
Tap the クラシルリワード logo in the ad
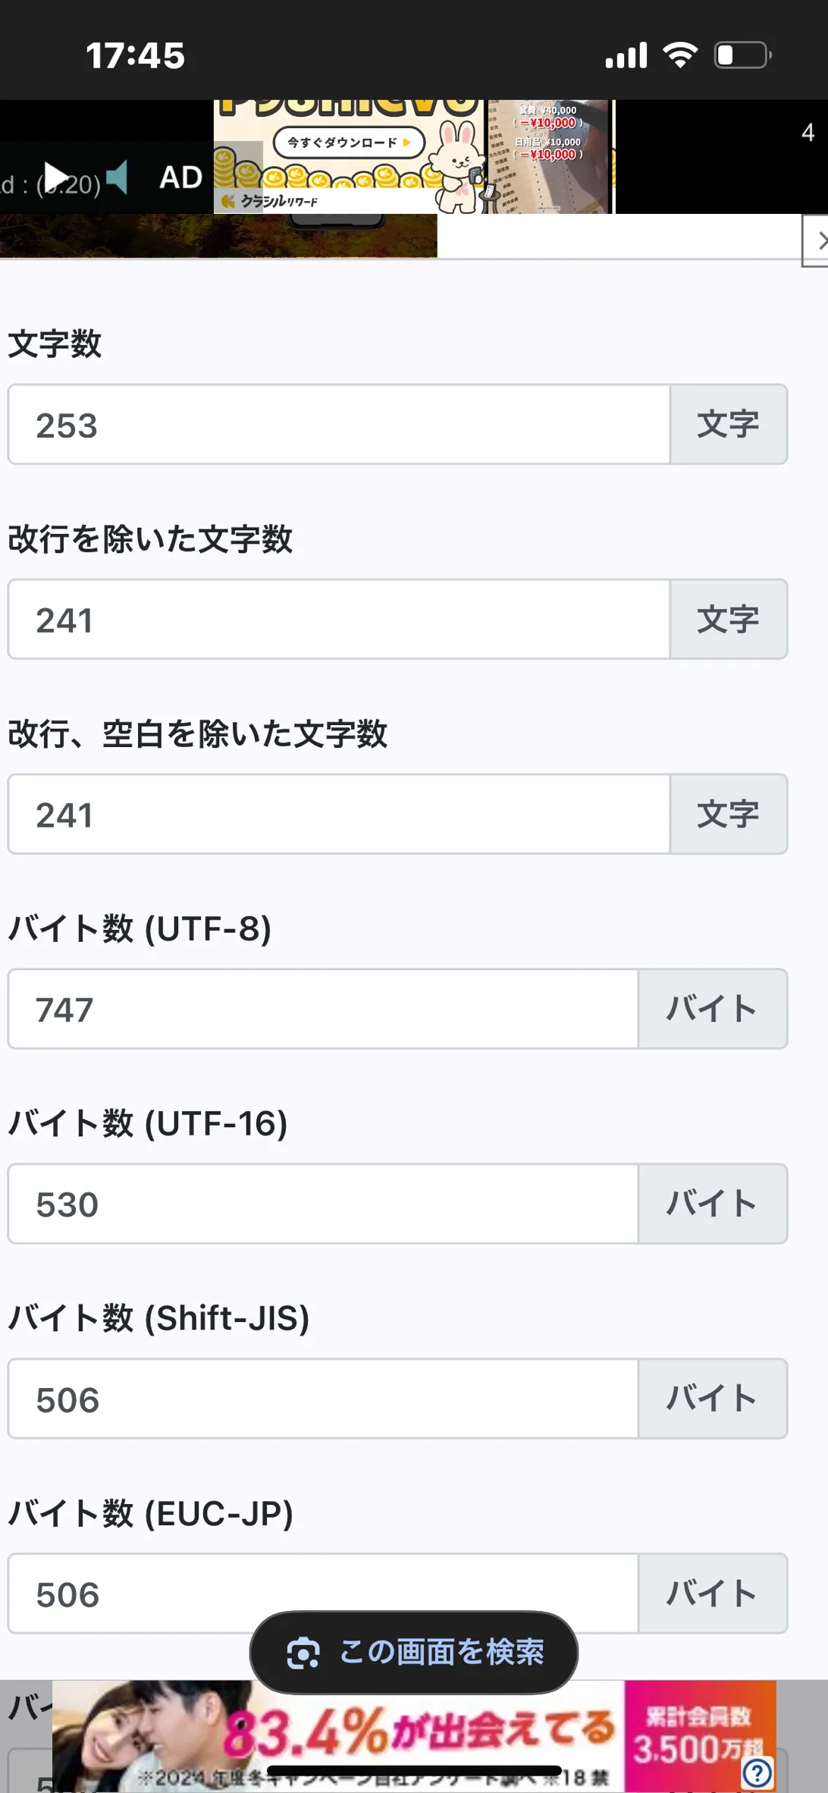[270, 201]
